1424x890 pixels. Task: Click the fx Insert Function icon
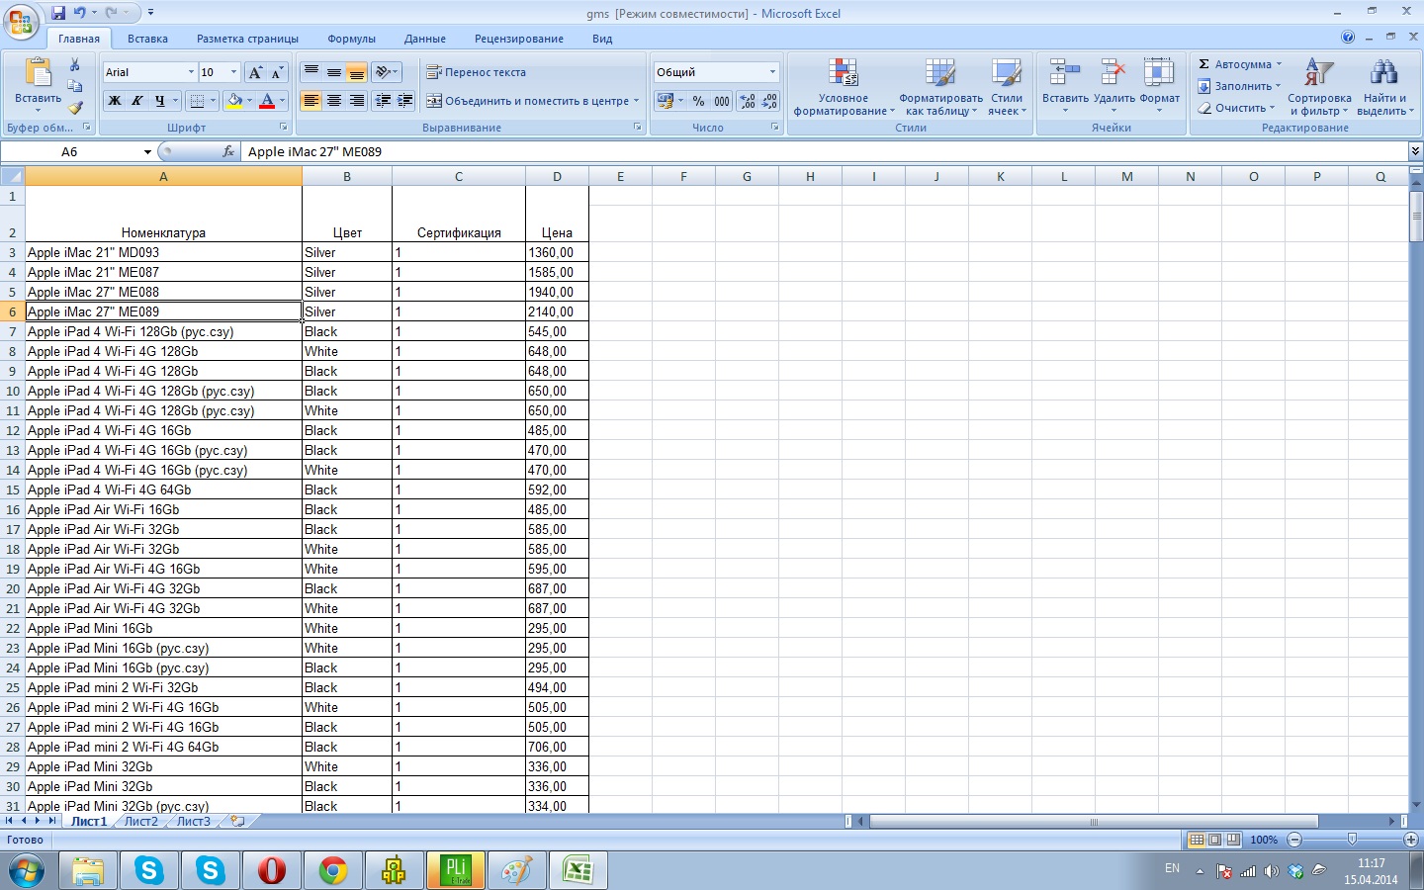(x=228, y=151)
